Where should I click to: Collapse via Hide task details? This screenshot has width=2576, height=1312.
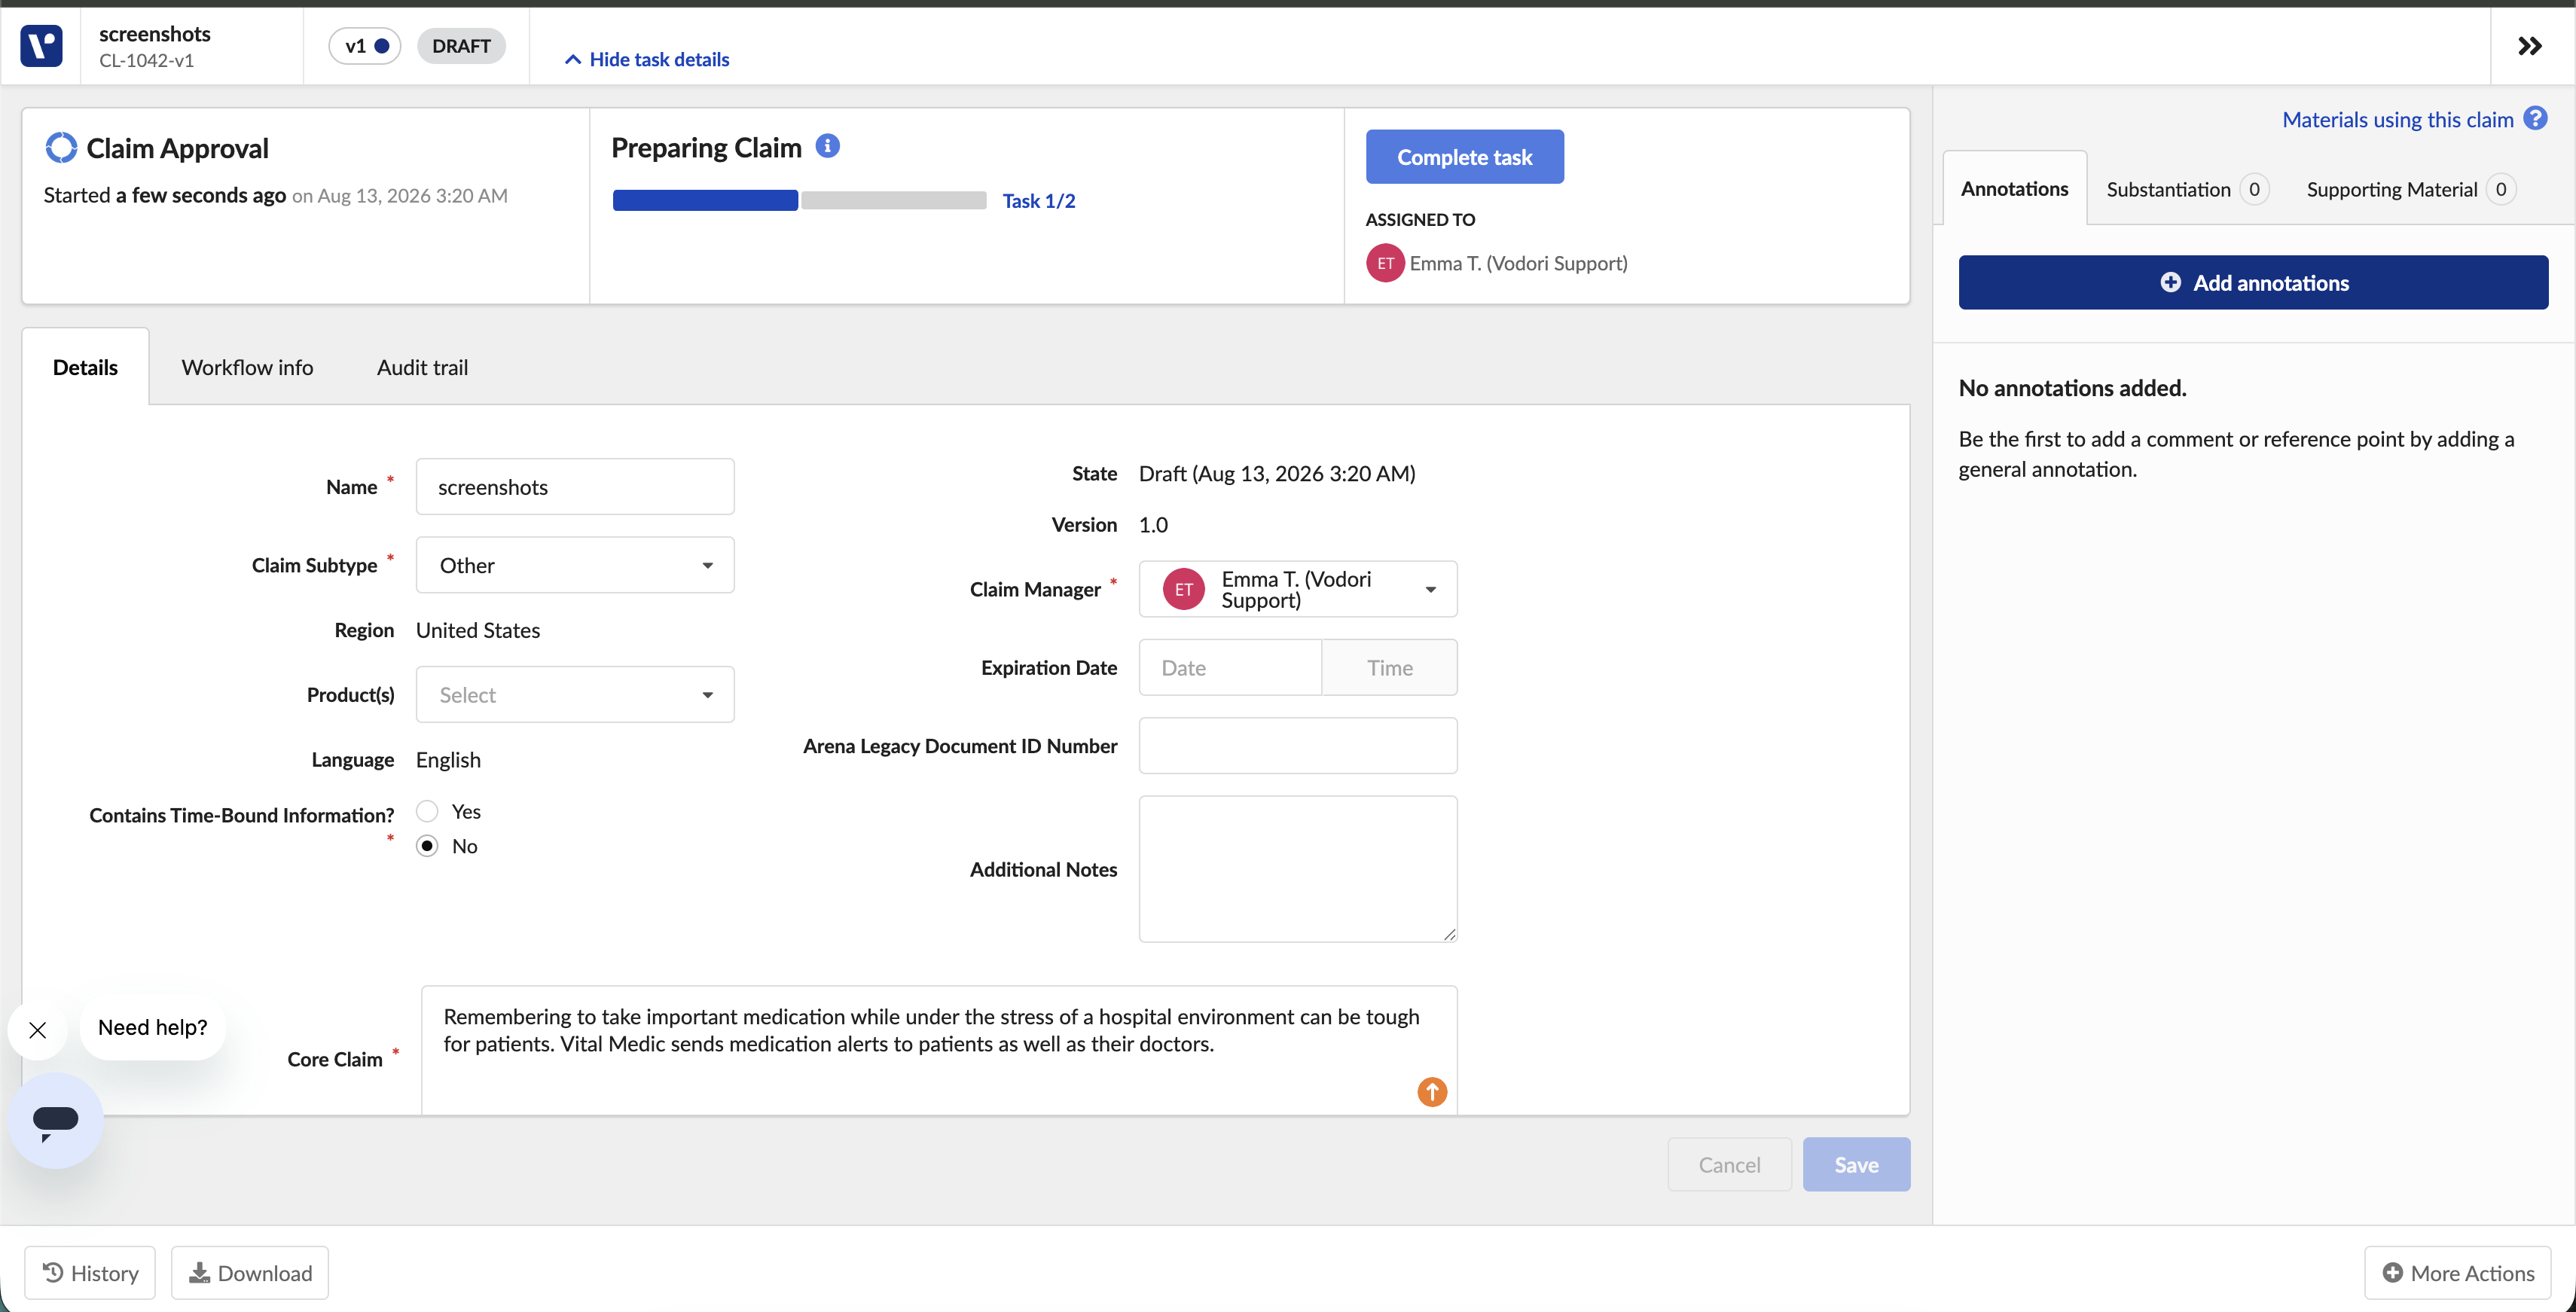tap(647, 59)
